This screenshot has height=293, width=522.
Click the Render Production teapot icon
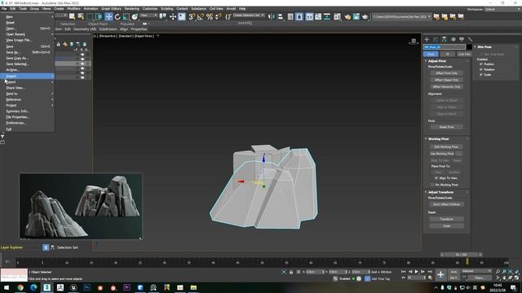point(365,16)
